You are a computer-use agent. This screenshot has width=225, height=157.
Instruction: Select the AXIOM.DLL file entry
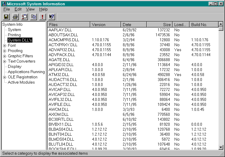(59, 114)
